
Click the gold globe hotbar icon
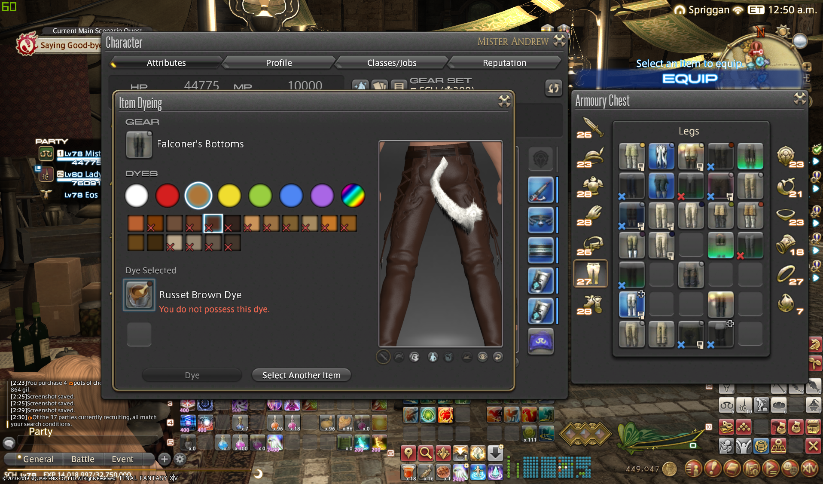(x=761, y=446)
